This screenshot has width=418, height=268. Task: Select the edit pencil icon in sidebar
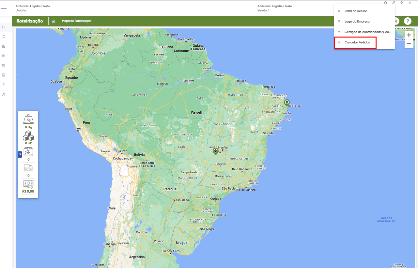pos(4,65)
